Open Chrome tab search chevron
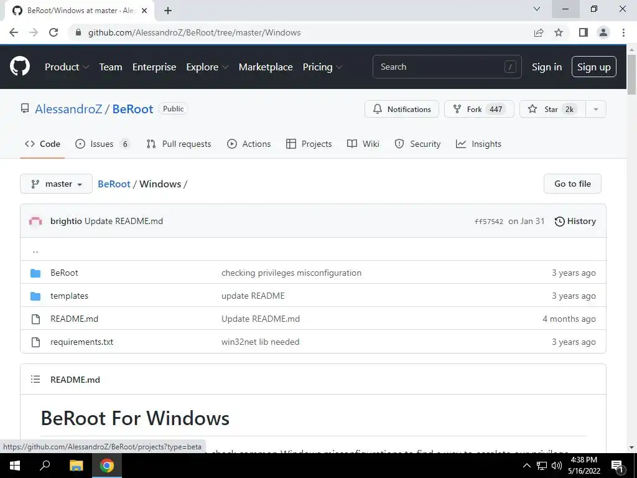Viewport: 637px width, 478px height. pyautogui.click(x=537, y=9)
